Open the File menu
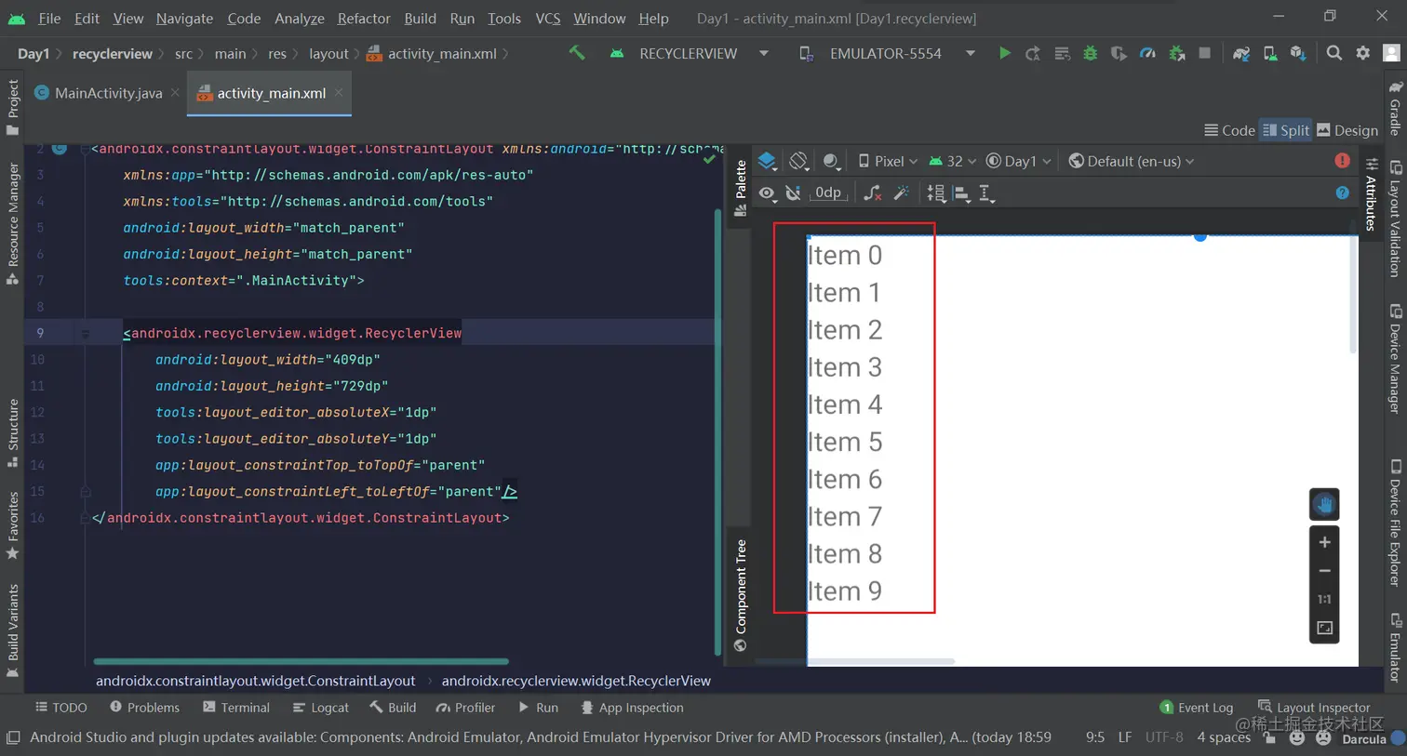 [x=49, y=18]
